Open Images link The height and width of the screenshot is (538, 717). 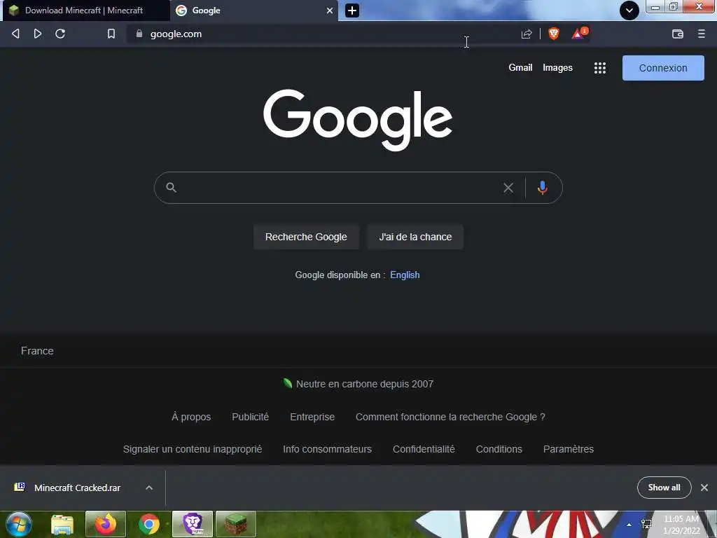(x=557, y=68)
